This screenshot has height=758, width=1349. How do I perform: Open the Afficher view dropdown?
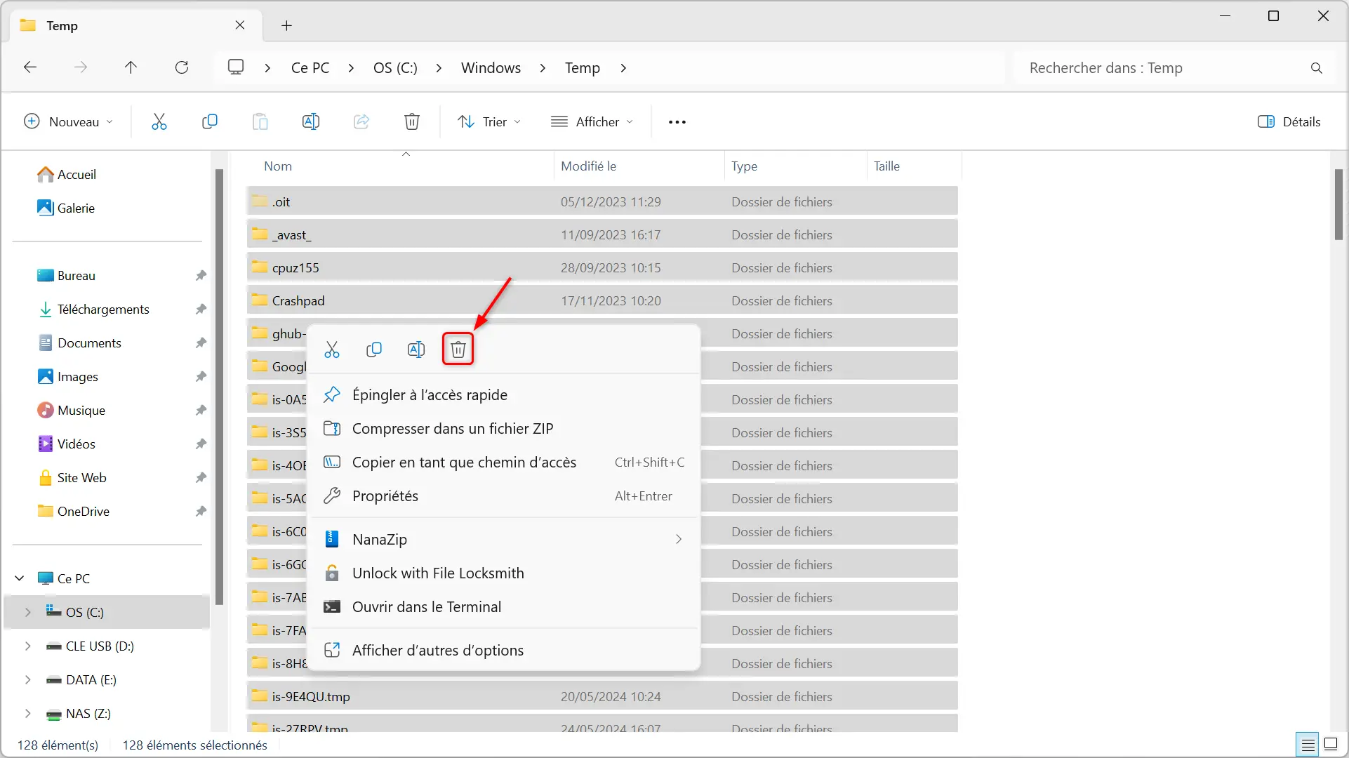(x=592, y=121)
